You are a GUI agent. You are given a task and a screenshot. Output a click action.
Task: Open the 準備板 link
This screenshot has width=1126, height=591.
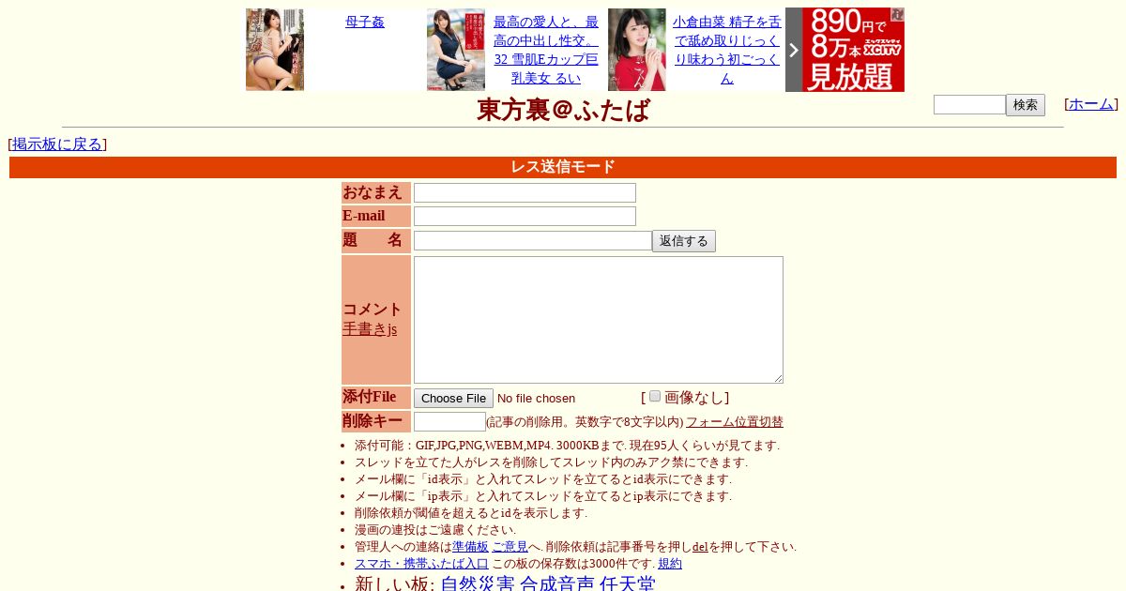(x=470, y=547)
